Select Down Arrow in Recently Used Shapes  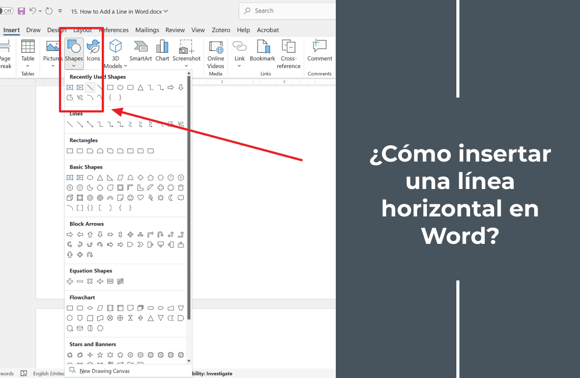click(181, 87)
